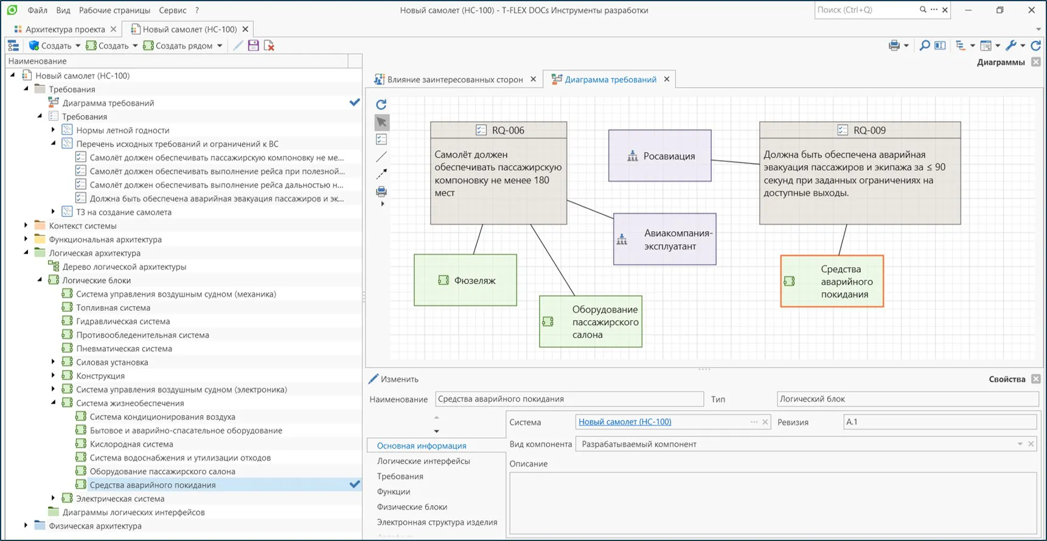The image size is (1047, 541).
Task: Refresh the diagram using the circular arrow icon
Action: point(381,105)
